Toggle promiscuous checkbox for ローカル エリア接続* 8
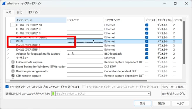Screen dimensions: 192x109 click(147, 33)
